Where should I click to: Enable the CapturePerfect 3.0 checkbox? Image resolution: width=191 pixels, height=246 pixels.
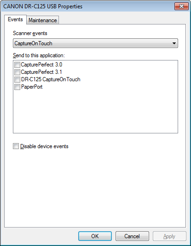coord(17,65)
